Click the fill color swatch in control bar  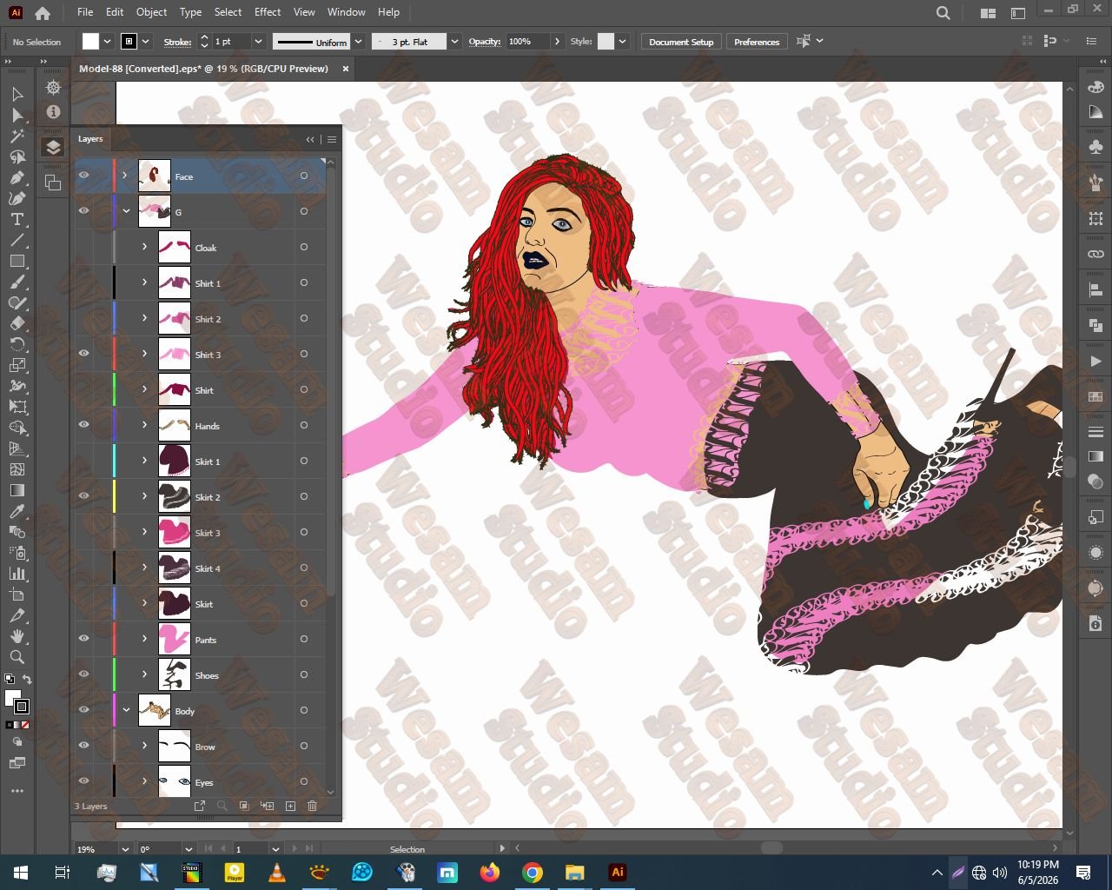pos(90,42)
